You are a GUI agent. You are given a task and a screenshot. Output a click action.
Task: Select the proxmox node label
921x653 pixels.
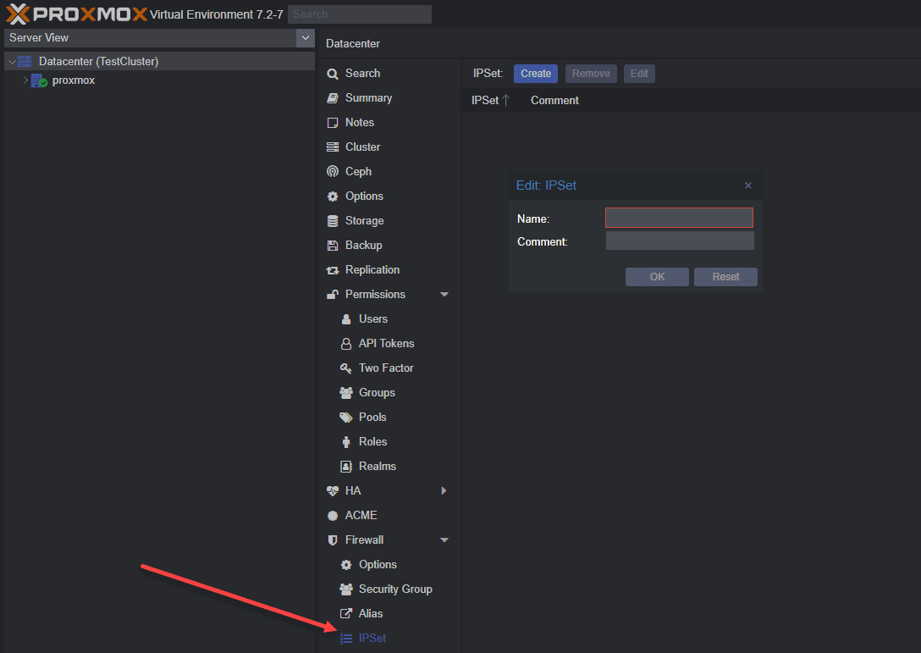point(74,80)
